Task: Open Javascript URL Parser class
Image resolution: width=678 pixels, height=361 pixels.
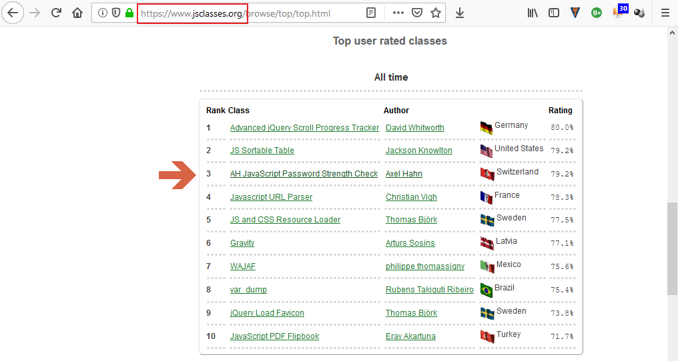Action: pyautogui.click(x=271, y=197)
